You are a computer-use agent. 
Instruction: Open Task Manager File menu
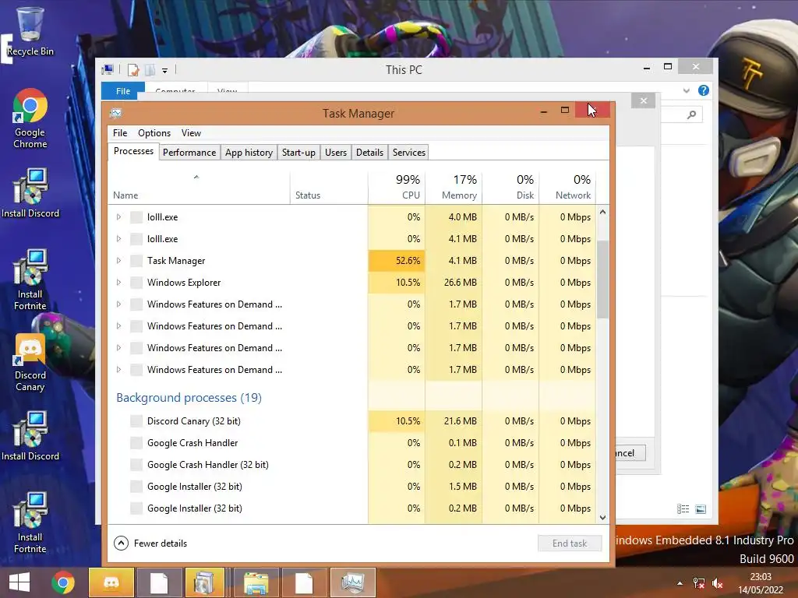120,132
